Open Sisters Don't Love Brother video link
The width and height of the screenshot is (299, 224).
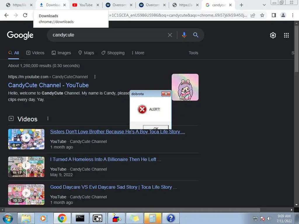pyautogui.click(x=117, y=132)
